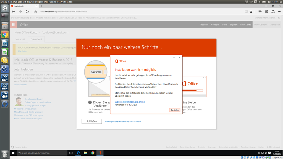Screen dimensions: 283x159
Task: Open Impressum in the footer
Action: pos(212,147)
